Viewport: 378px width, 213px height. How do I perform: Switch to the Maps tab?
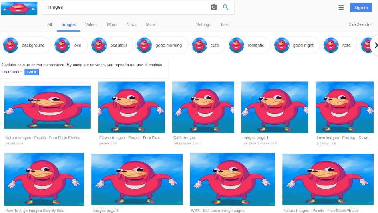pos(112,24)
